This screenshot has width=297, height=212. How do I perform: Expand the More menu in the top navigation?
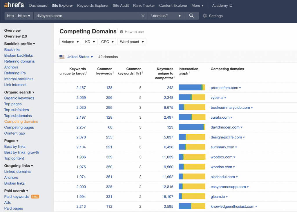click(197, 6)
